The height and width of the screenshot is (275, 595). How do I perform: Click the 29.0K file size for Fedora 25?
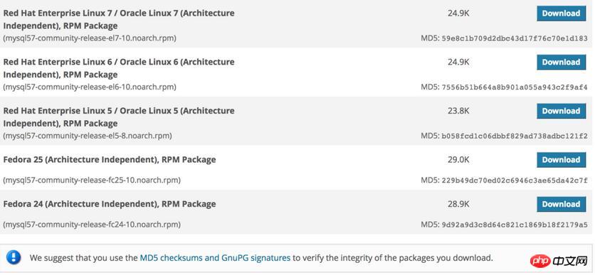pos(458,160)
